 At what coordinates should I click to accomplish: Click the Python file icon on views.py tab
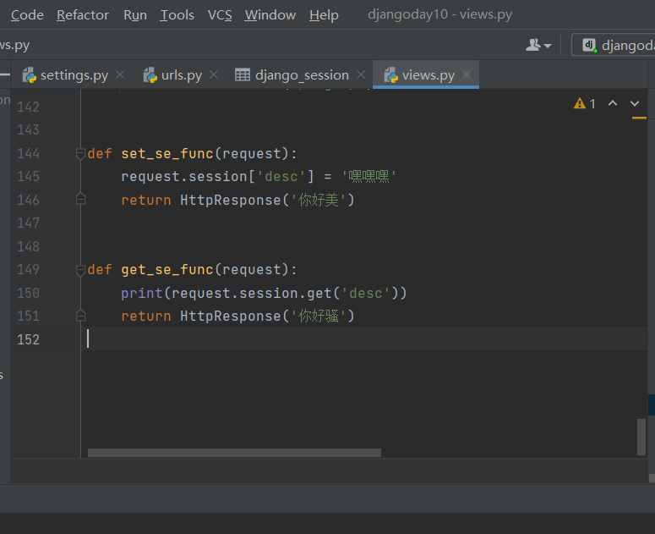point(391,75)
